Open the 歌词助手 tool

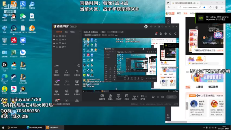tap(77, 92)
